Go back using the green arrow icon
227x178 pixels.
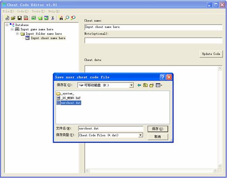coord(139,85)
